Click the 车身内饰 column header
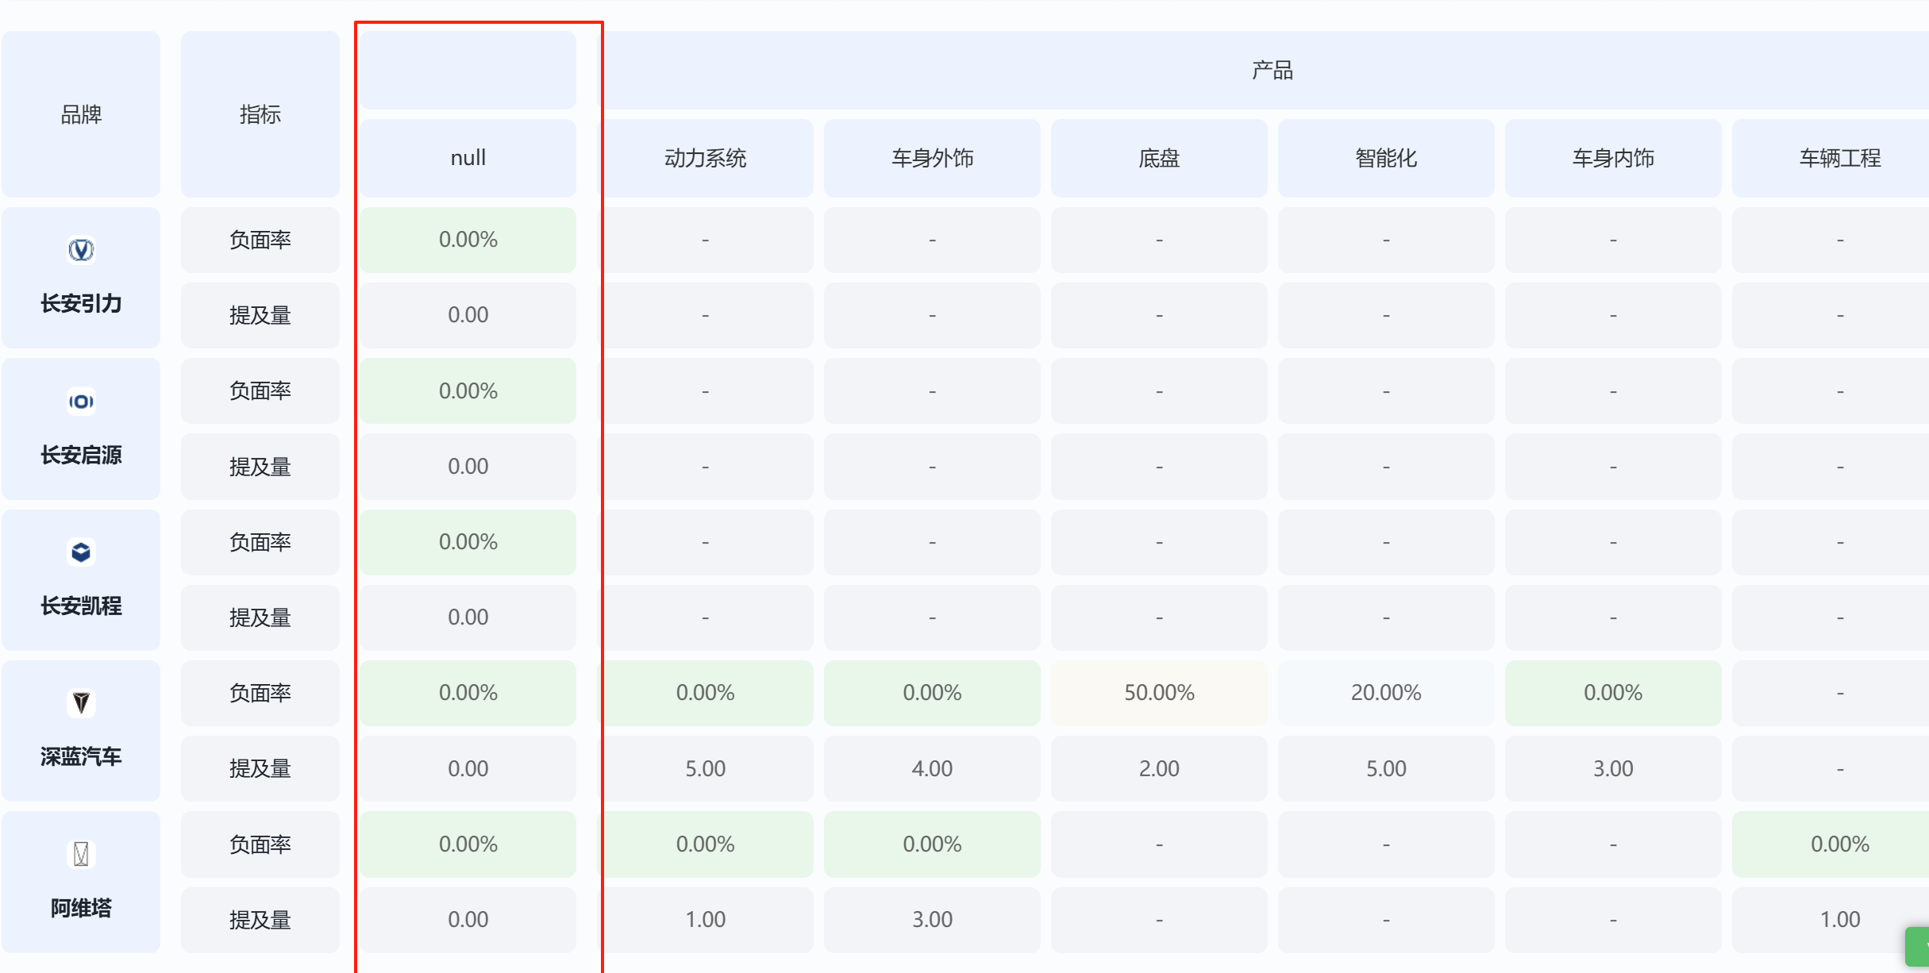The image size is (1929, 973). pos(1613,158)
